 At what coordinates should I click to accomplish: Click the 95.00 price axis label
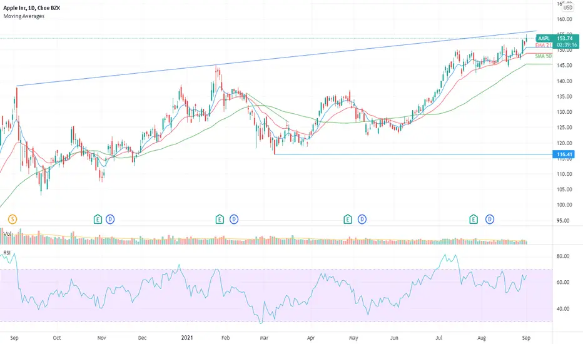tap(564, 221)
